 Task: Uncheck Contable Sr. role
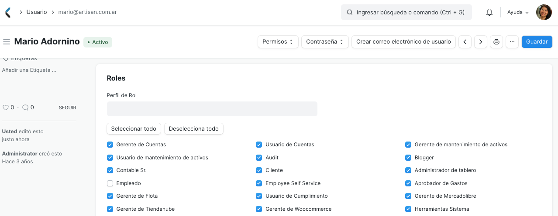pyautogui.click(x=110, y=170)
